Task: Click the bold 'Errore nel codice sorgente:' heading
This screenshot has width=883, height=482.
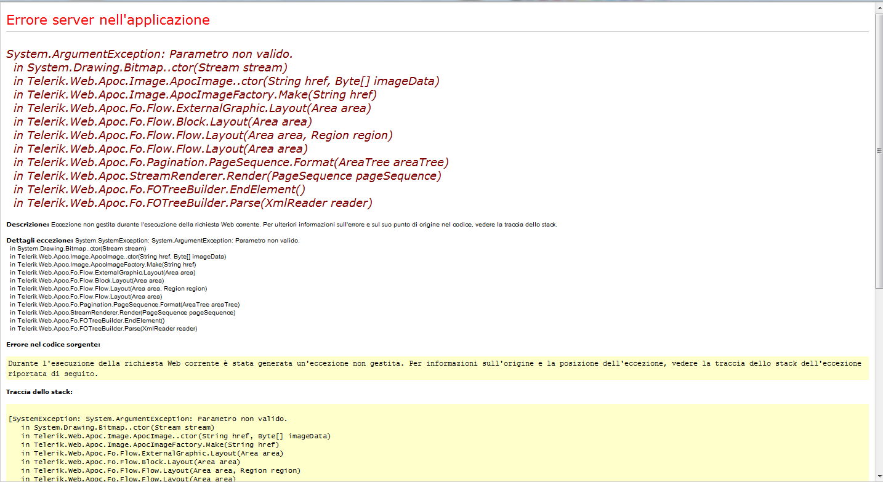Action: click(53, 344)
